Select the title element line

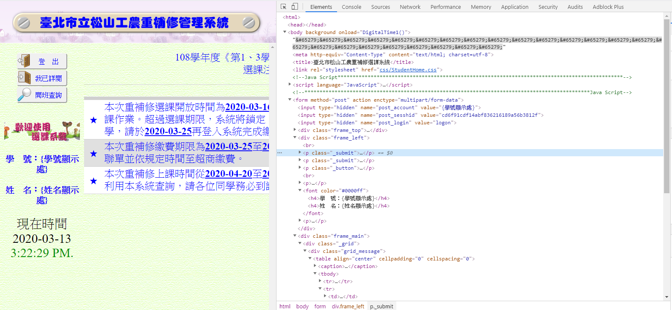click(353, 62)
